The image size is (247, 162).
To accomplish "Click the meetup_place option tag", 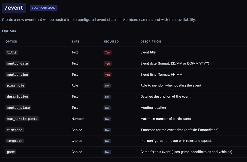I will [x=18, y=108].
